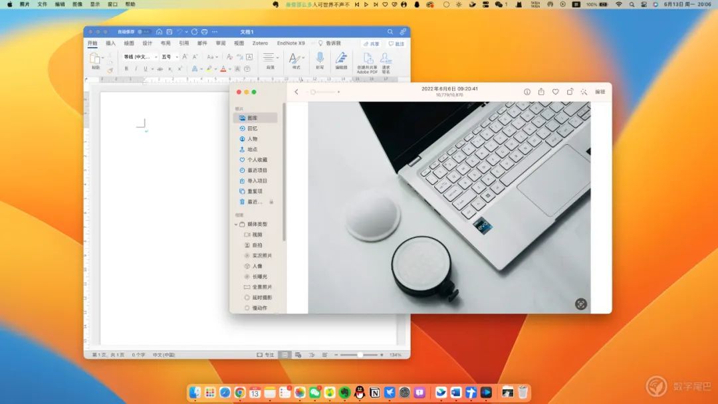Click the Paste clipboard icon in Word
The image size is (718, 404).
point(95,58)
